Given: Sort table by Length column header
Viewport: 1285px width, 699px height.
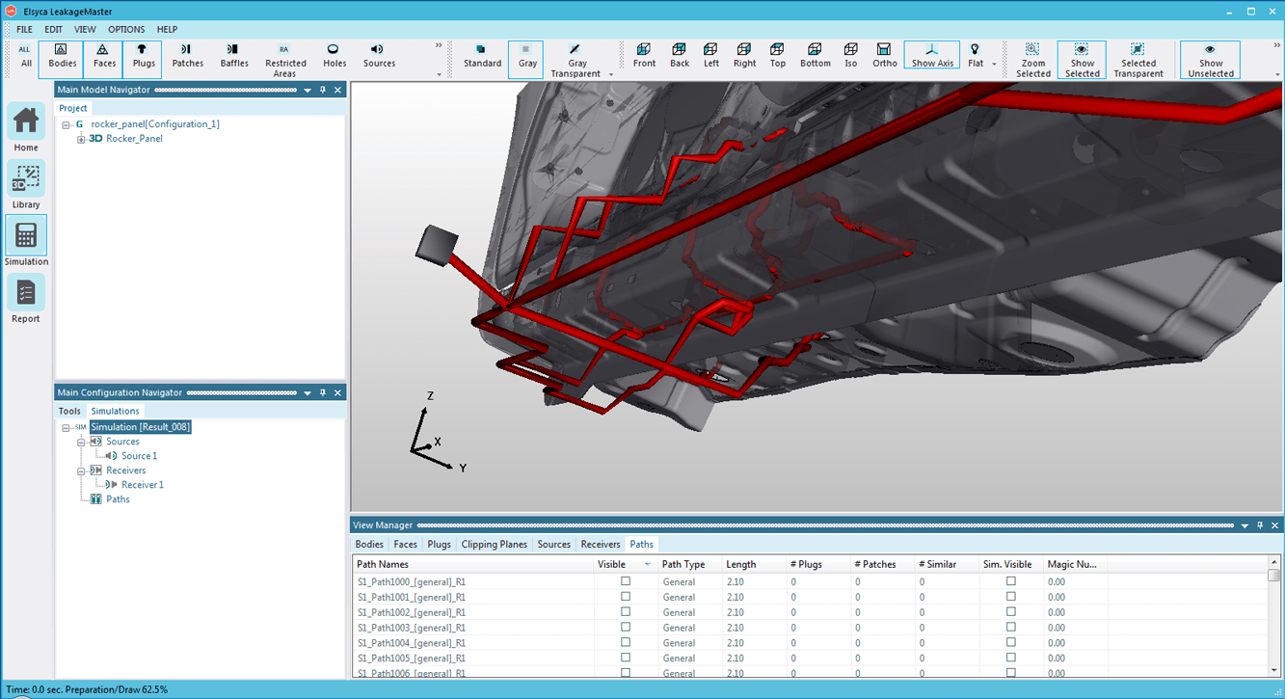Looking at the screenshot, I should point(741,564).
